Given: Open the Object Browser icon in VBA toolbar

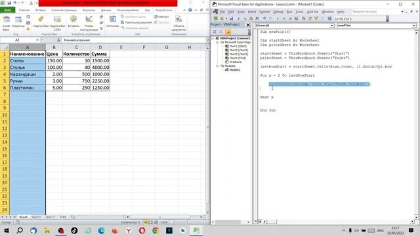Looking at the screenshot, I should click(316, 18).
